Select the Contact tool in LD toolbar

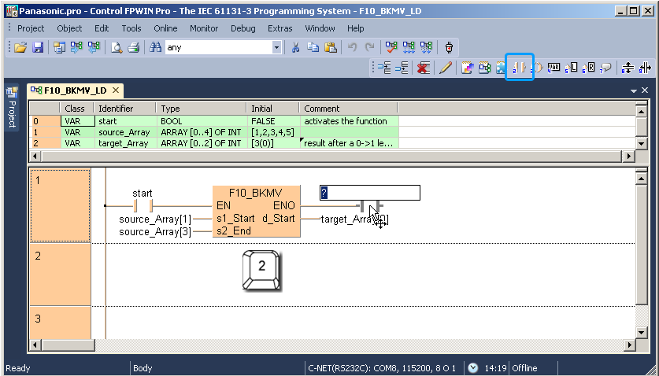click(x=520, y=68)
